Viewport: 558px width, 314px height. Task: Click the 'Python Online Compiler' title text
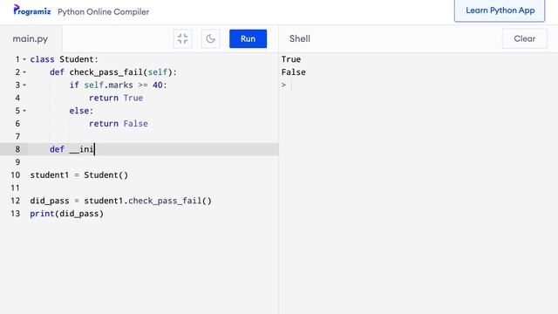103,11
